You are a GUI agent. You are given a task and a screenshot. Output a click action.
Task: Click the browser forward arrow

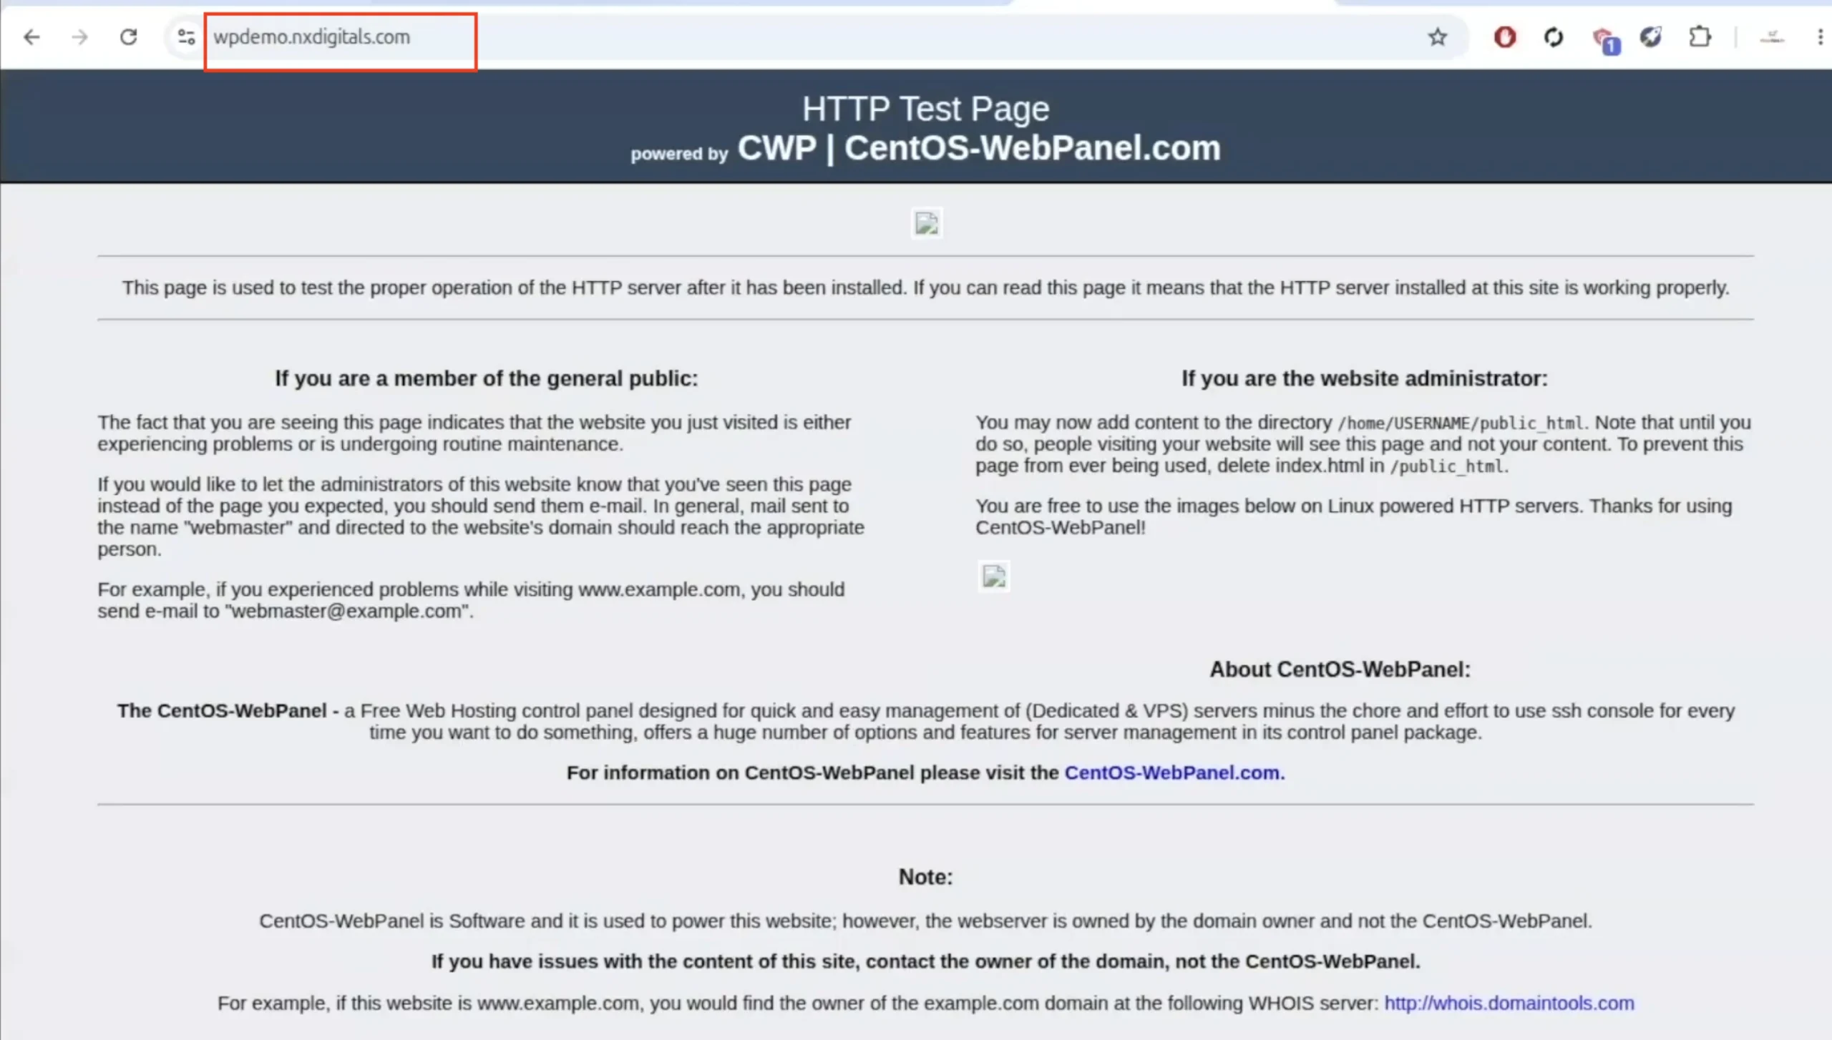(79, 36)
